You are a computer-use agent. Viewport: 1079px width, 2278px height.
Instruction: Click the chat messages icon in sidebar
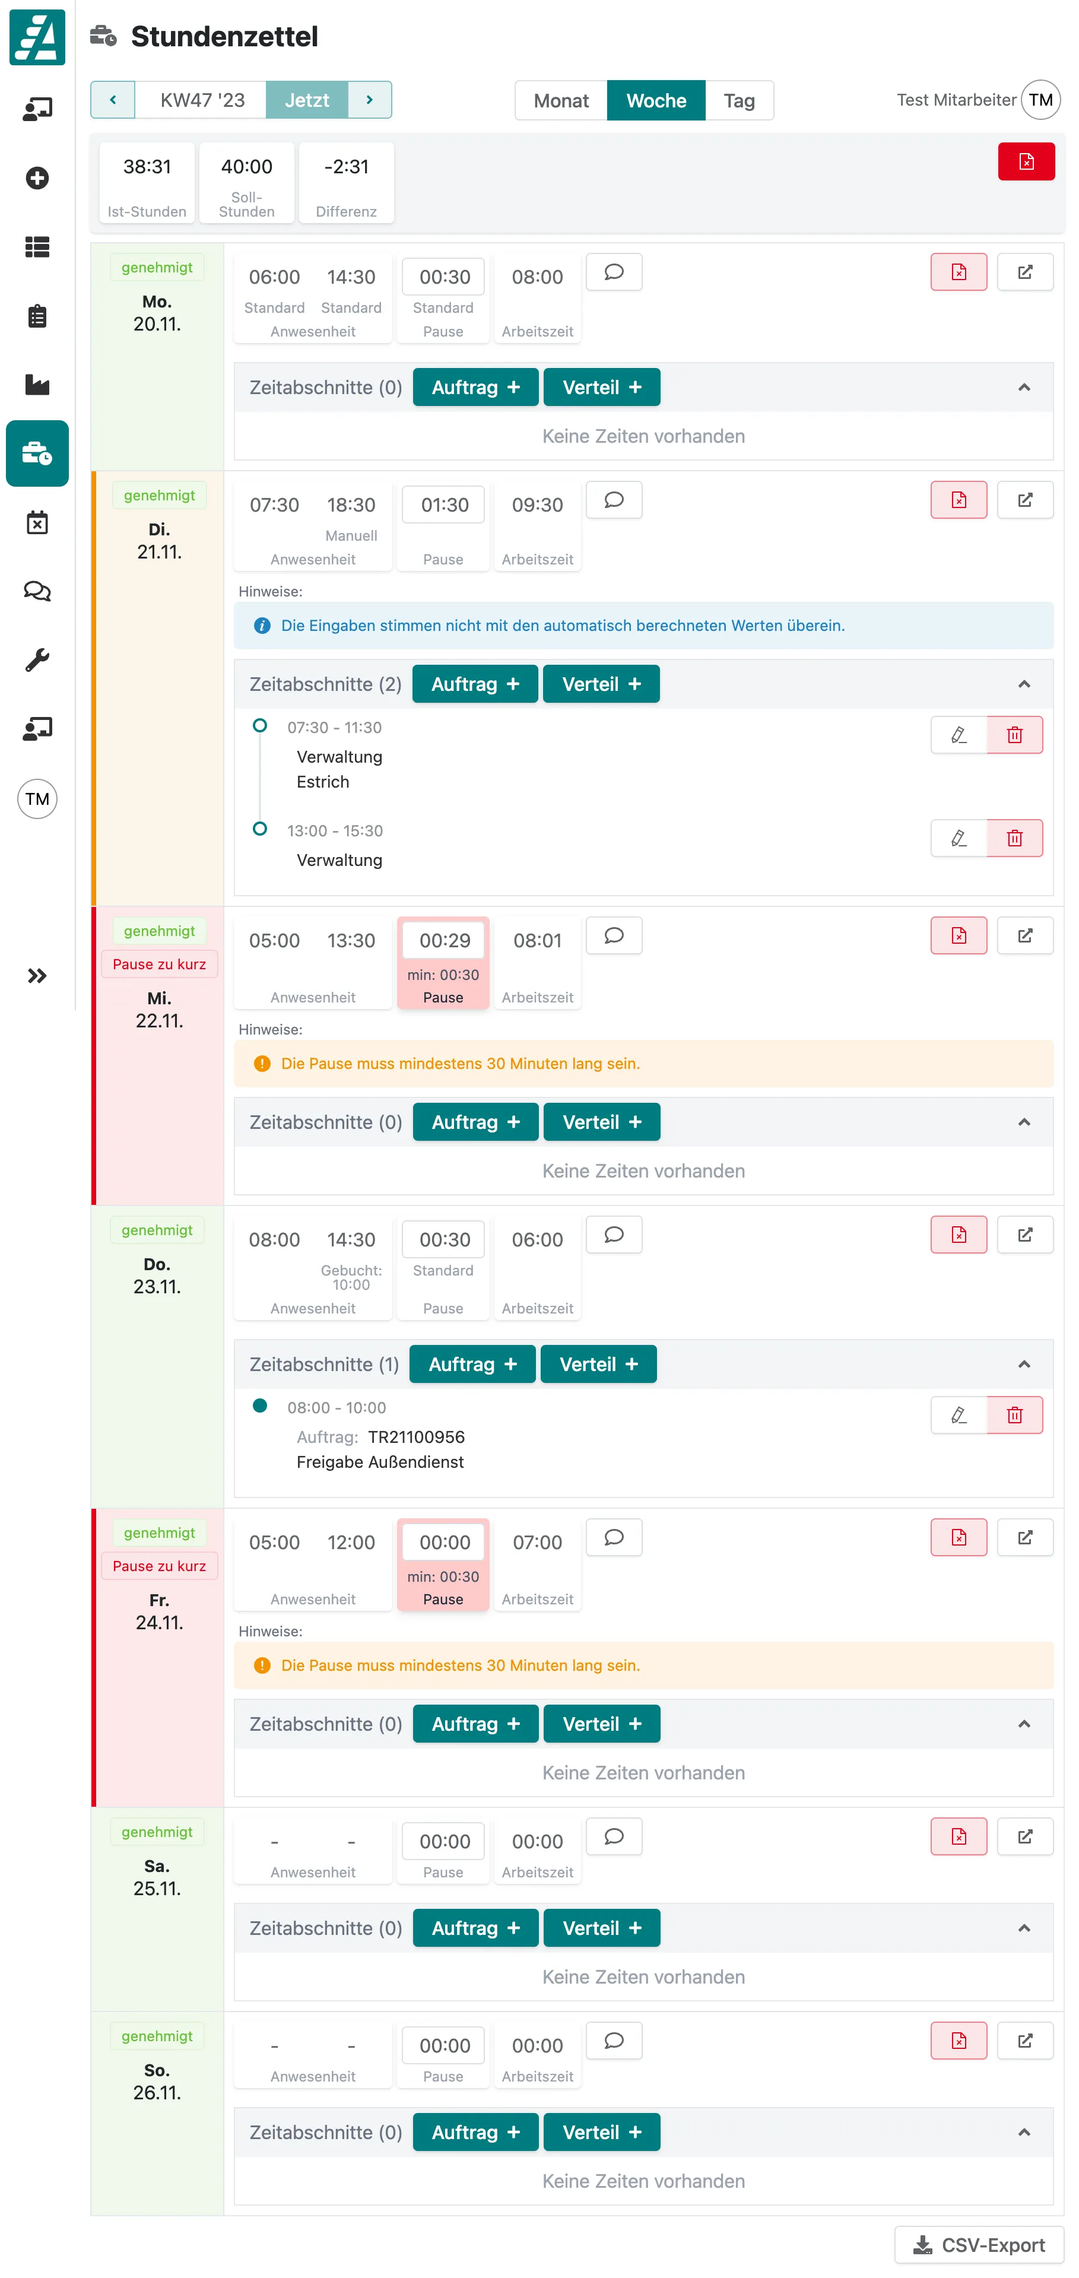37,591
